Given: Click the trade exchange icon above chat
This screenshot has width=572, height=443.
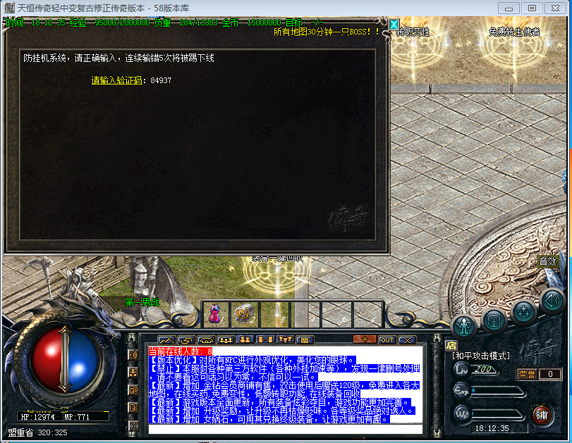Looking at the screenshot, I should [x=186, y=340].
